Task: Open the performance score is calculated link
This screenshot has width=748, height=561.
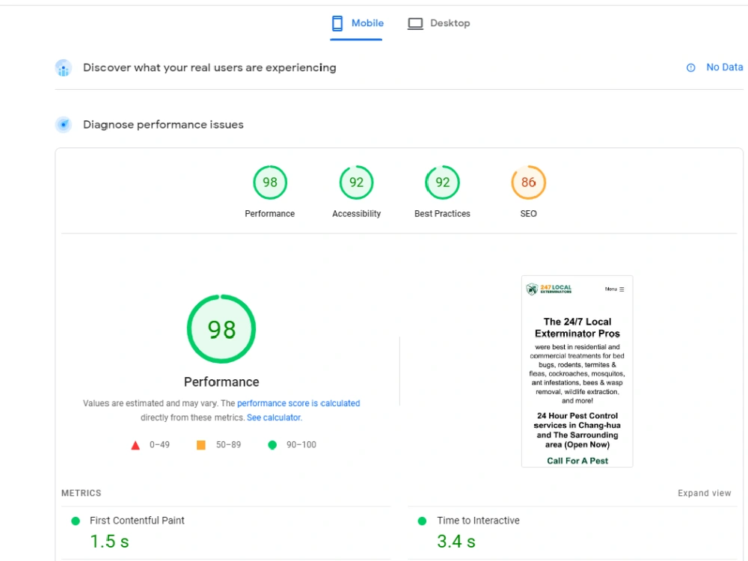Action: tap(298, 403)
